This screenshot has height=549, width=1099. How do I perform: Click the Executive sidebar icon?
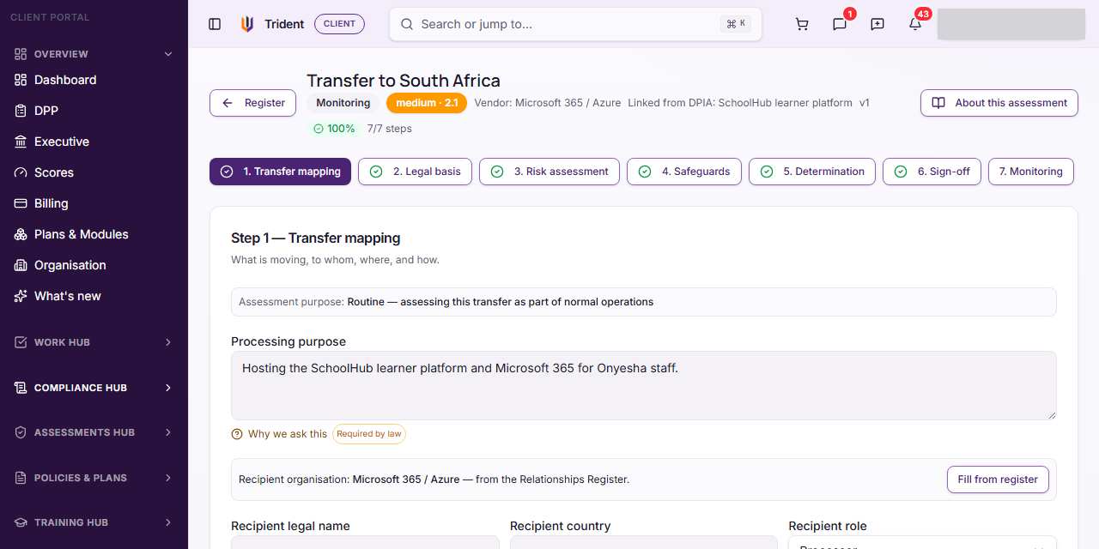point(20,142)
